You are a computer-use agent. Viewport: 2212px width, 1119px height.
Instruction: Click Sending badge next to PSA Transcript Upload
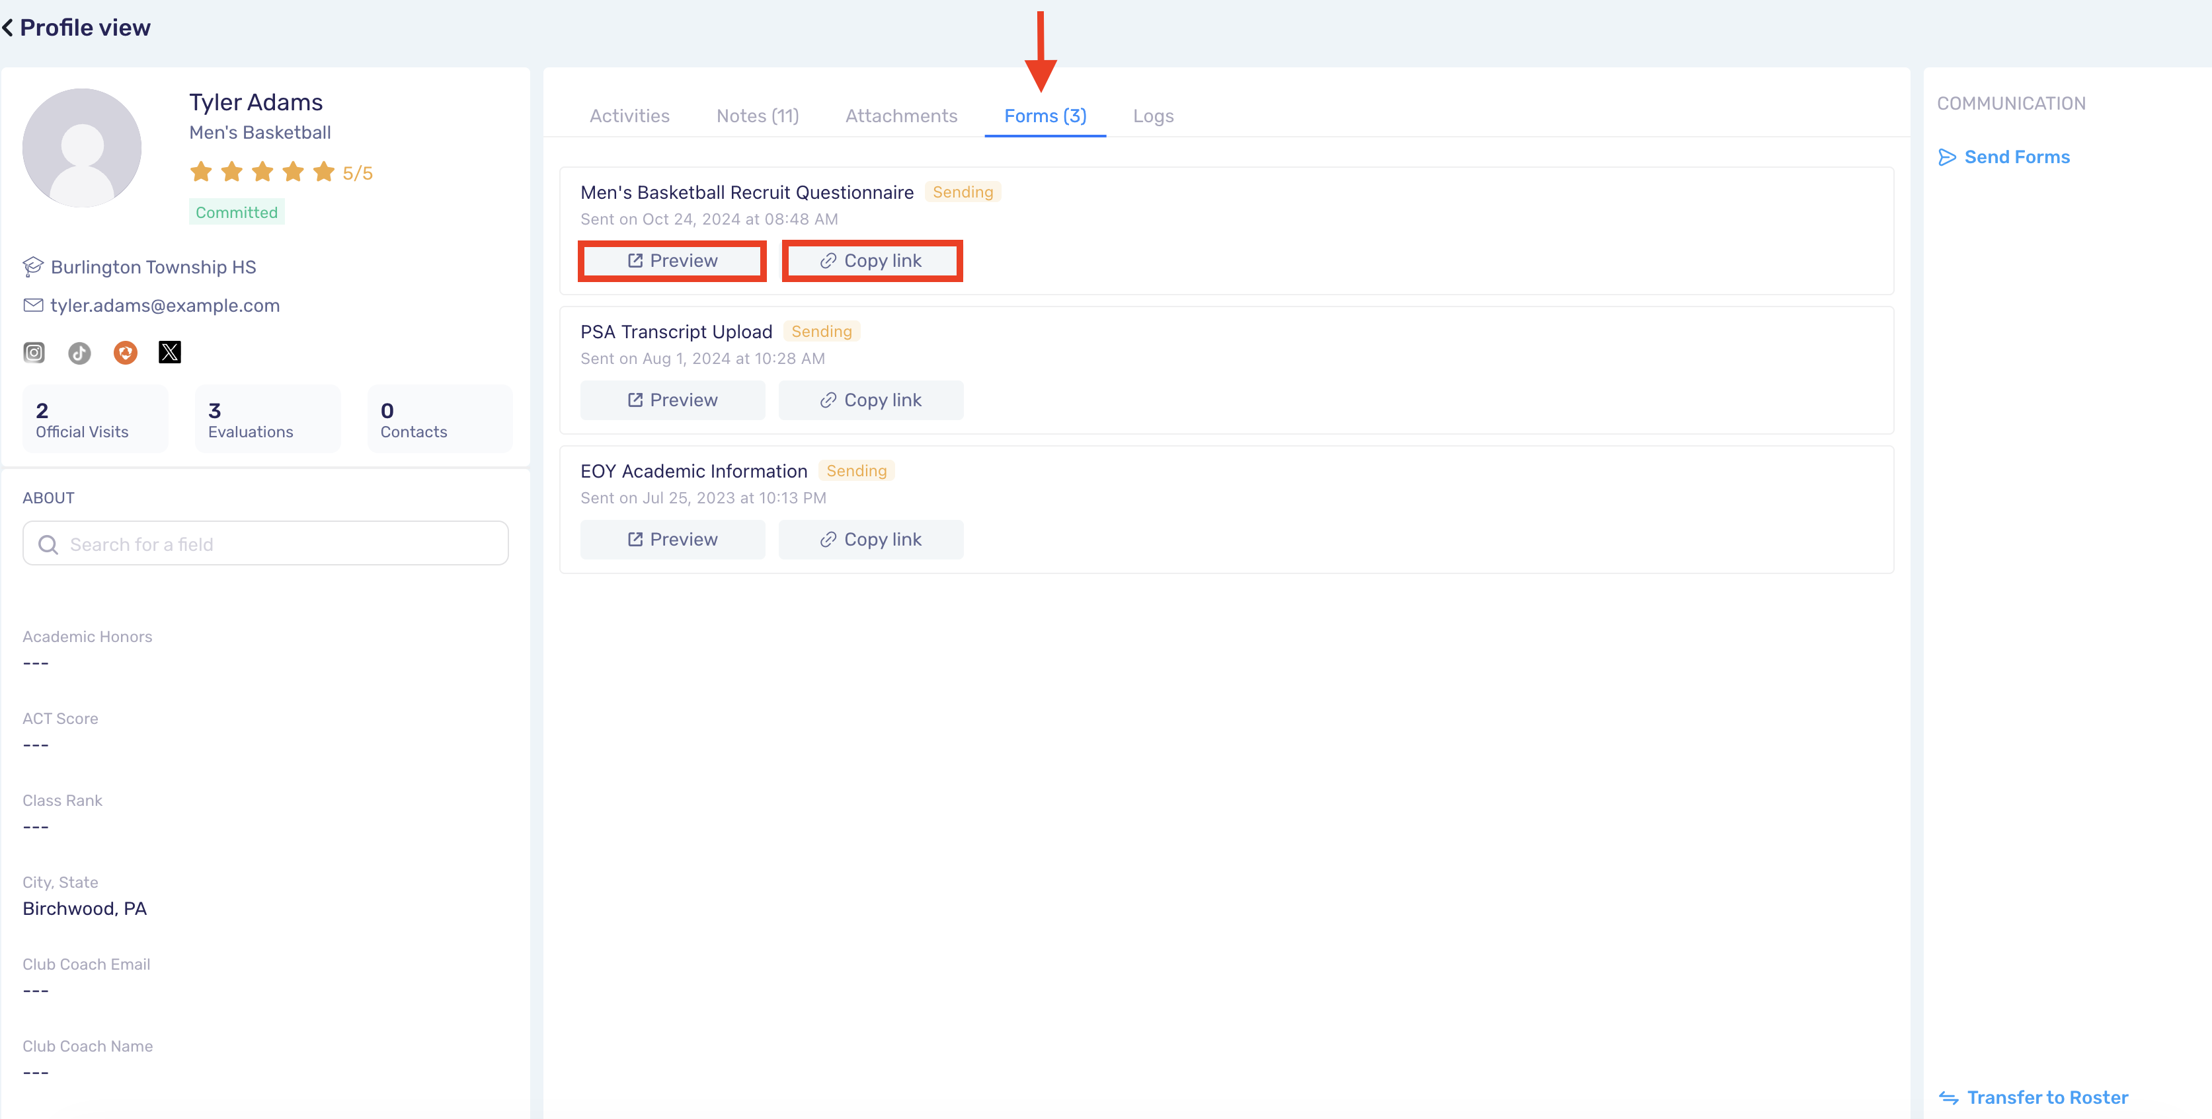pyautogui.click(x=822, y=331)
